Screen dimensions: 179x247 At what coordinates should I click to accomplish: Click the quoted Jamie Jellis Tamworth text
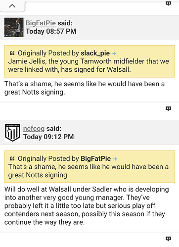pos(89,65)
